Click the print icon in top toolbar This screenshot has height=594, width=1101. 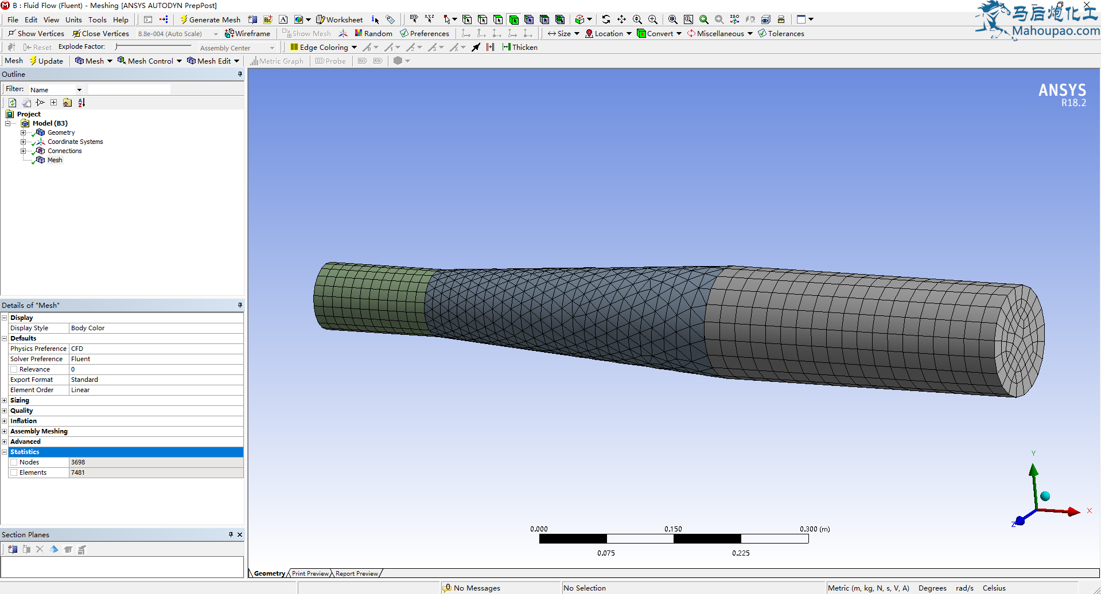781,19
